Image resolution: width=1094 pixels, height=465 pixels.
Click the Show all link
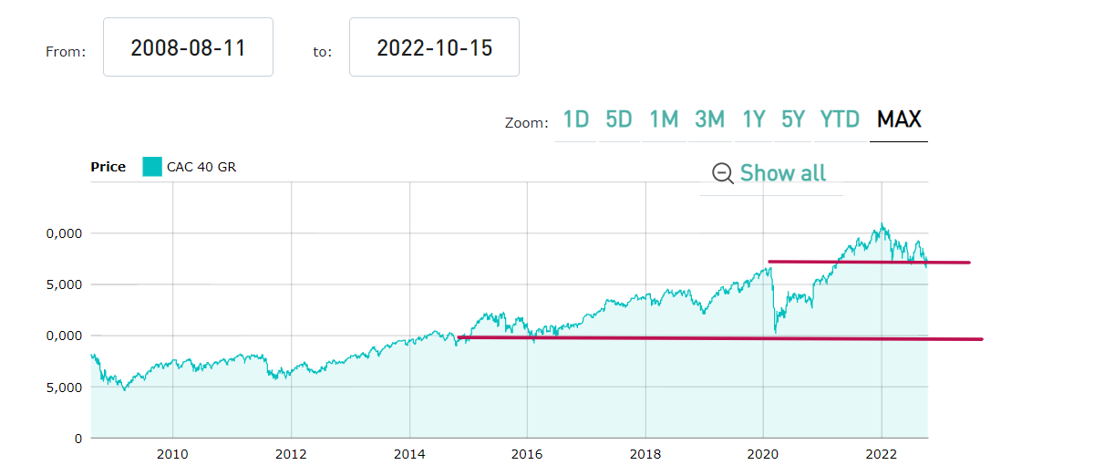point(782,173)
